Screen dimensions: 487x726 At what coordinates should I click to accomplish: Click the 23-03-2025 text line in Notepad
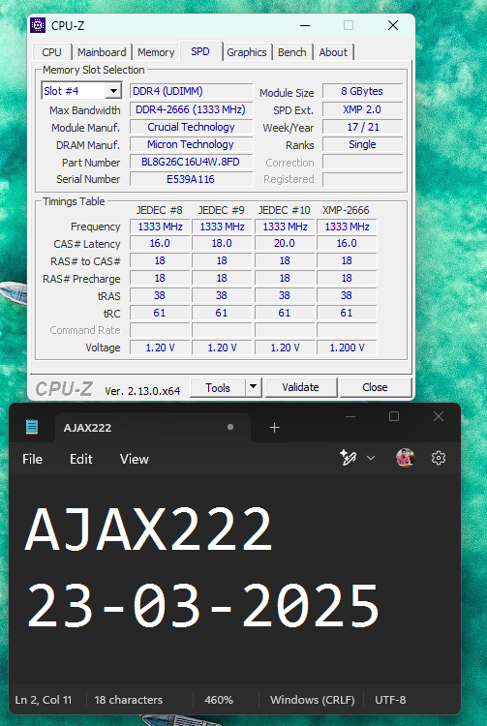202,605
